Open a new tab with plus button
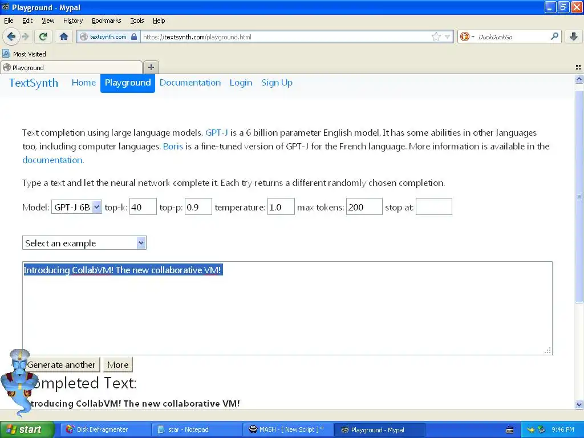This screenshot has height=438, width=584. pyautogui.click(x=151, y=67)
